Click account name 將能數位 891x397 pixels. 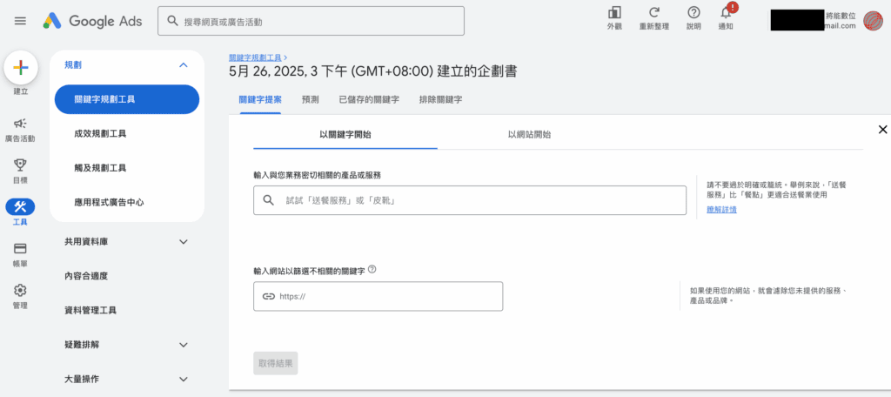[841, 16]
